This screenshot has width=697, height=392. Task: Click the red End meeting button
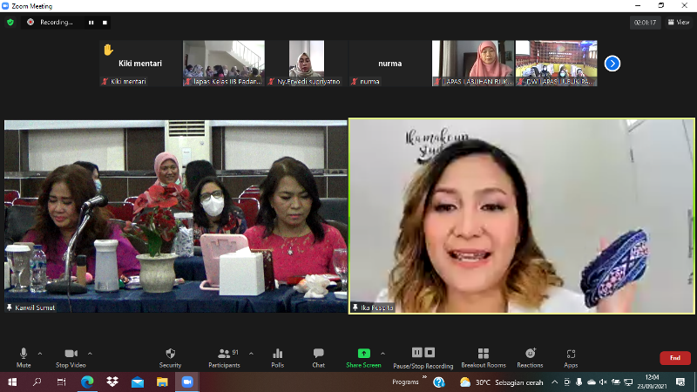[674, 358]
